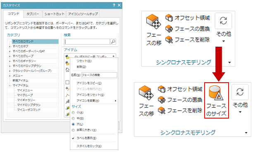Expand the すべてのタブ node

coord(10,46)
